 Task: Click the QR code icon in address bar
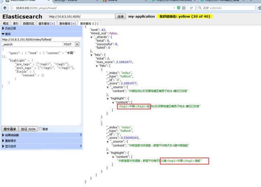pyautogui.click(x=184, y=8)
